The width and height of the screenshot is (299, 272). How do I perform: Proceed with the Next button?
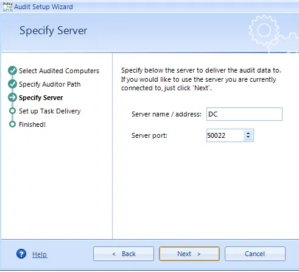click(x=189, y=254)
